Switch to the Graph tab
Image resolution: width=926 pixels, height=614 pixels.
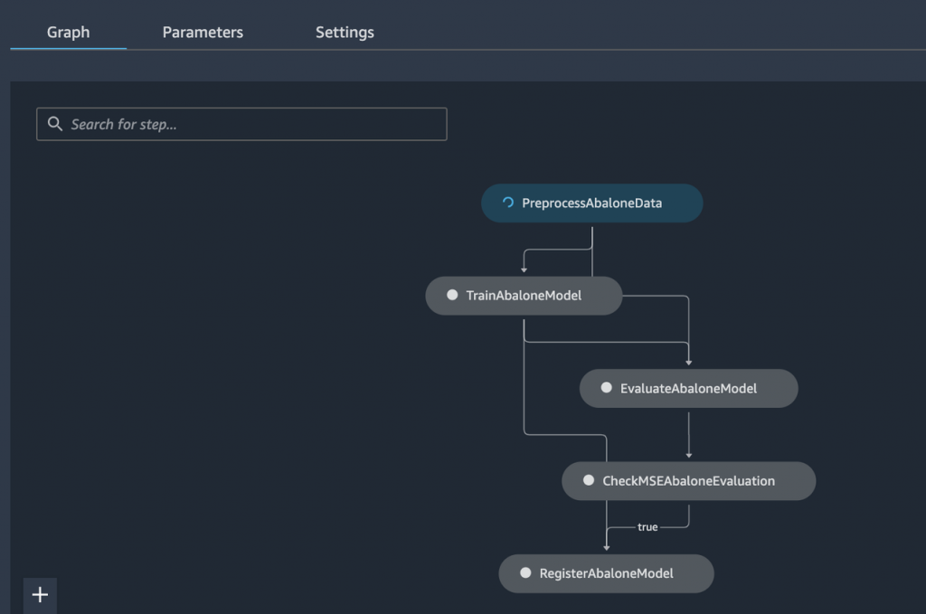pyautogui.click(x=68, y=33)
